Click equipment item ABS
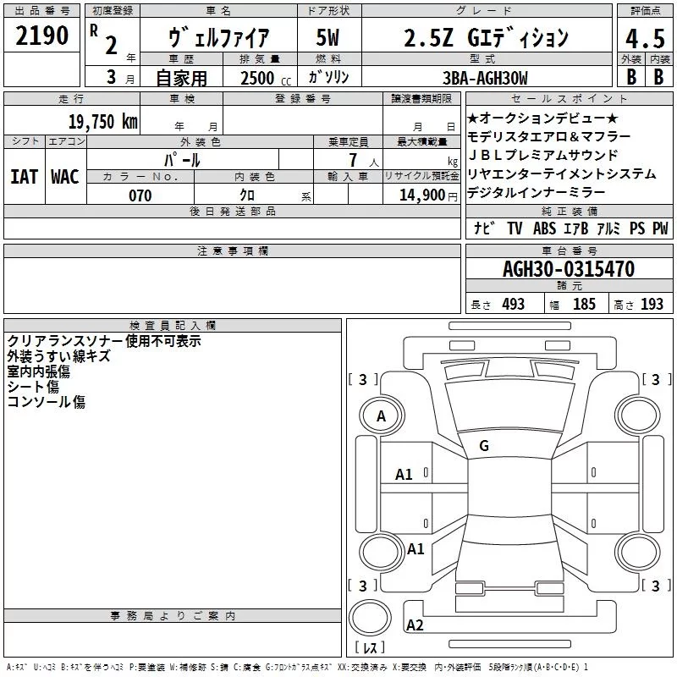The image size is (677, 677). 544,228
